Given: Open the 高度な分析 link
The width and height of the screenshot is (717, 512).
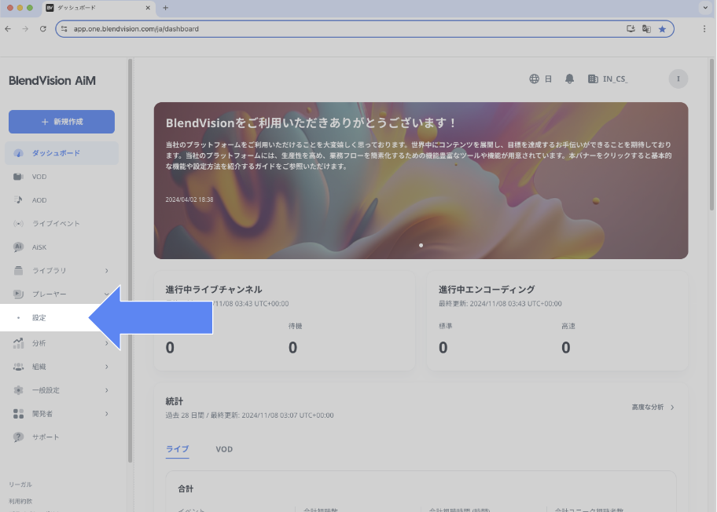Looking at the screenshot, I should pyautogui.click(x=653, y=407).
